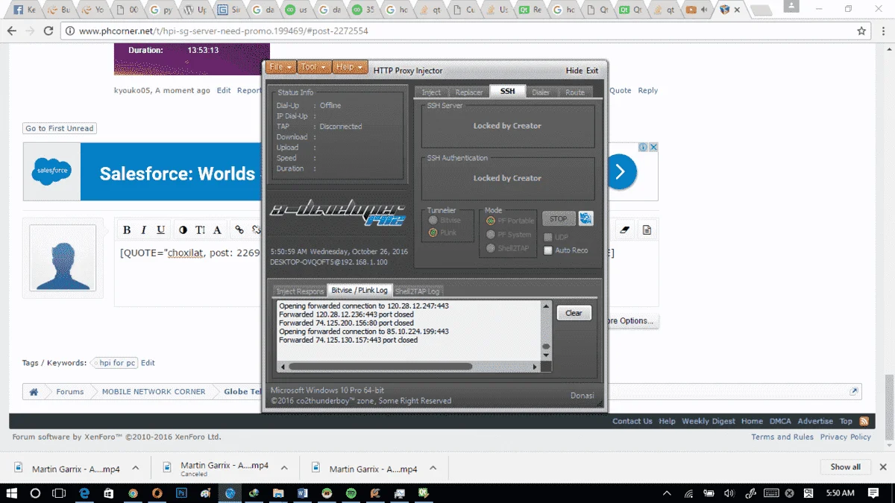This screenshot has height=503, width=895.
Task: Close the Salesforce ad with X icon
Action: pos(654,148)
